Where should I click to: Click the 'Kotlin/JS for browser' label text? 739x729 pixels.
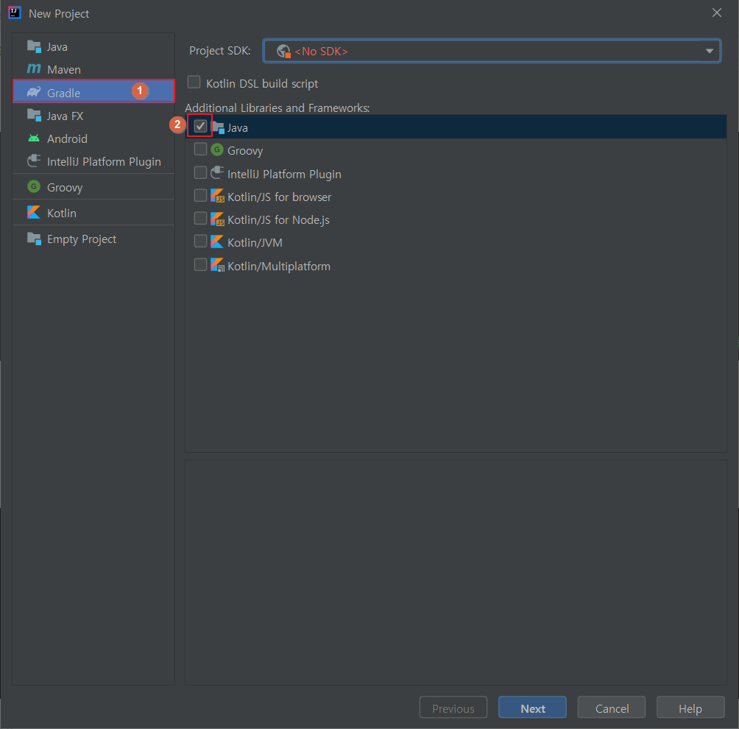point(279,197)
